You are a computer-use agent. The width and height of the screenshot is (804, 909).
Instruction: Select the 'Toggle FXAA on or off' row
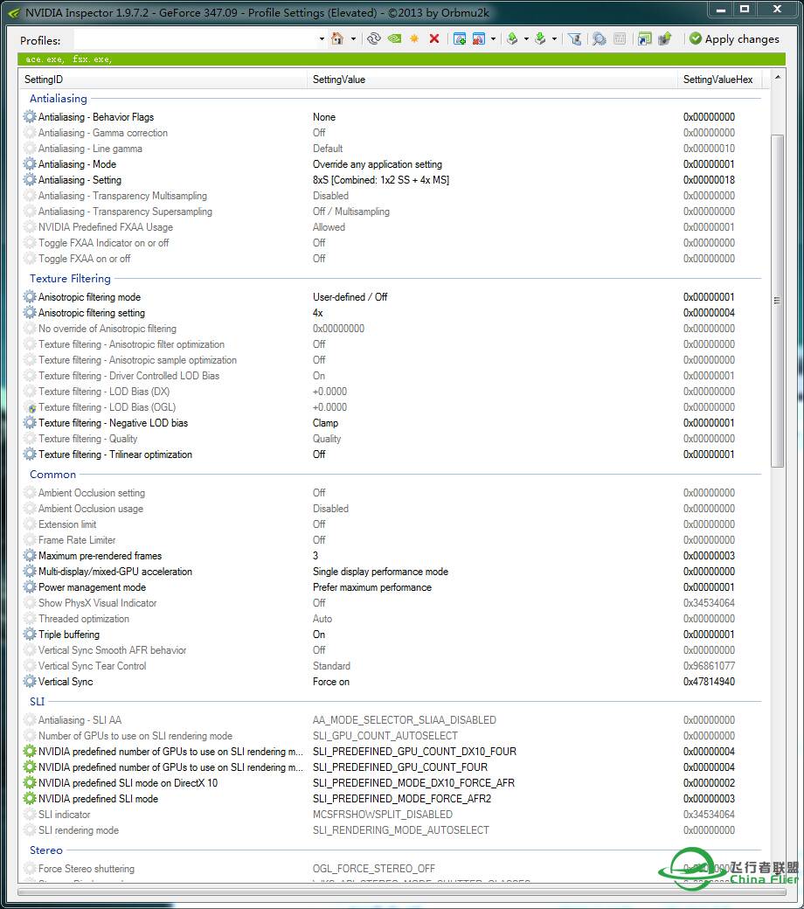[x=391, y=259]
